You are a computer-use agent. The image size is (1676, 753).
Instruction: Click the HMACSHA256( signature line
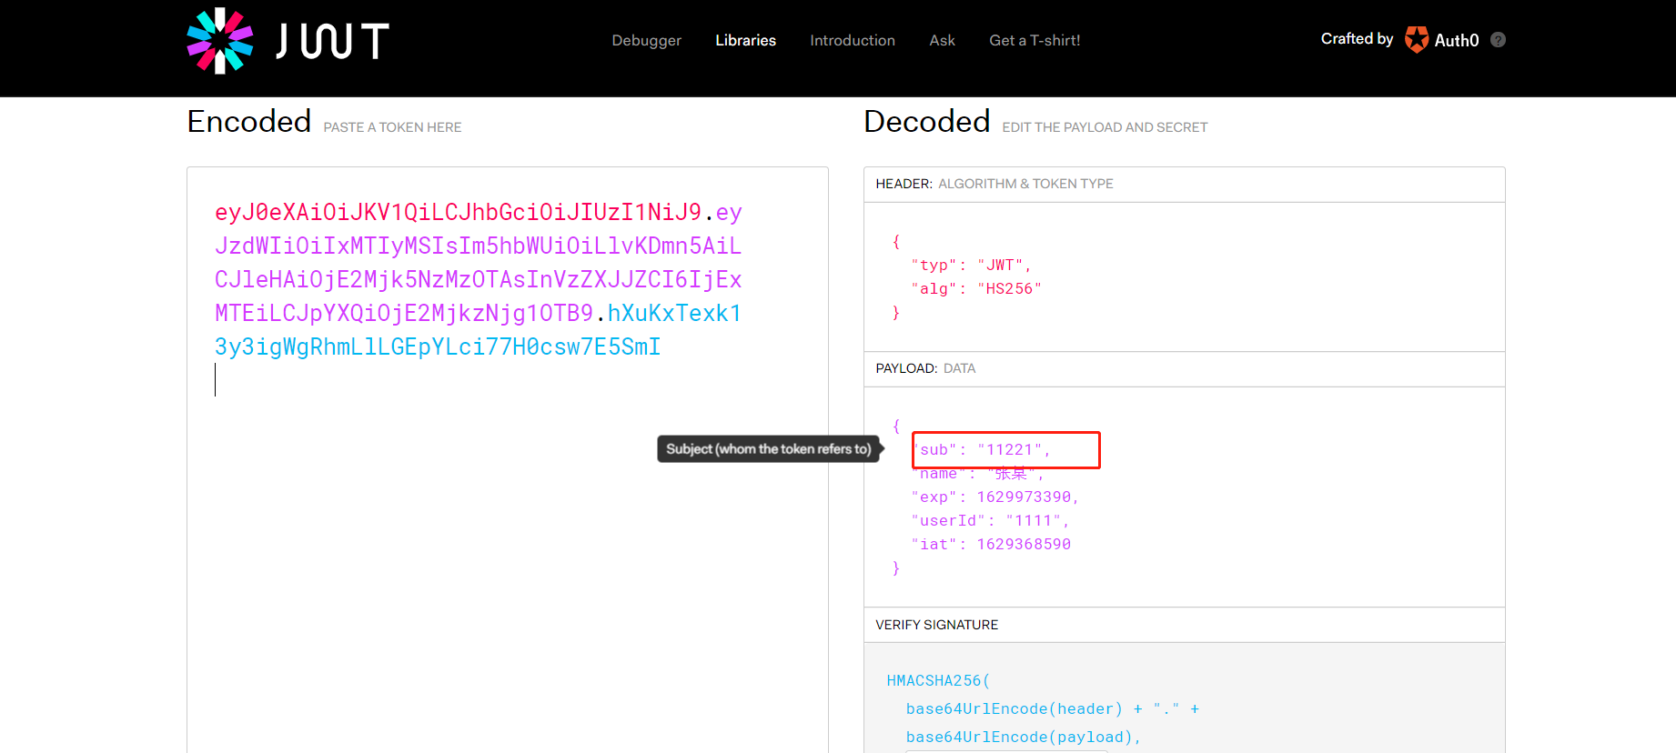938,680
